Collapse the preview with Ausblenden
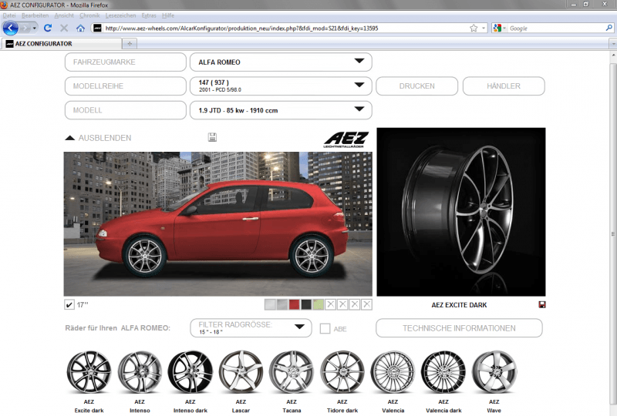 tap(98, 138)
